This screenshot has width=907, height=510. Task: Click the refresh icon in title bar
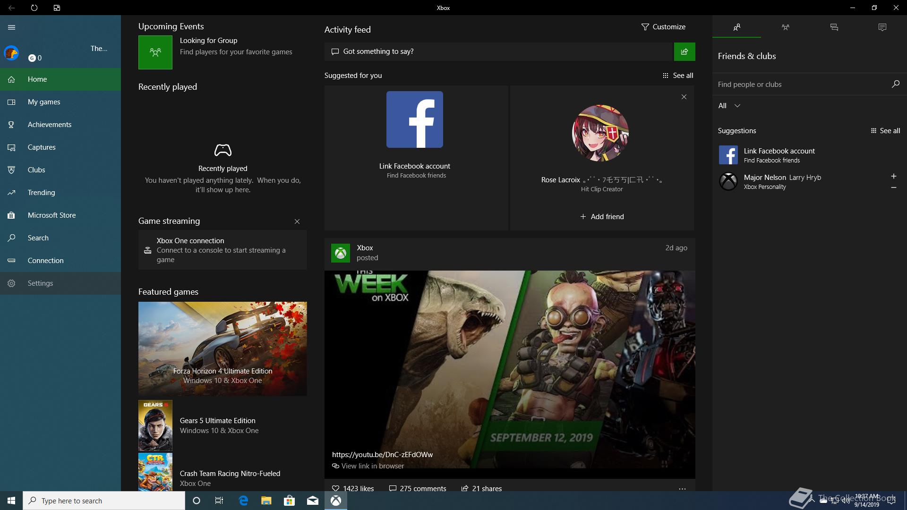(x=34, y=8)
